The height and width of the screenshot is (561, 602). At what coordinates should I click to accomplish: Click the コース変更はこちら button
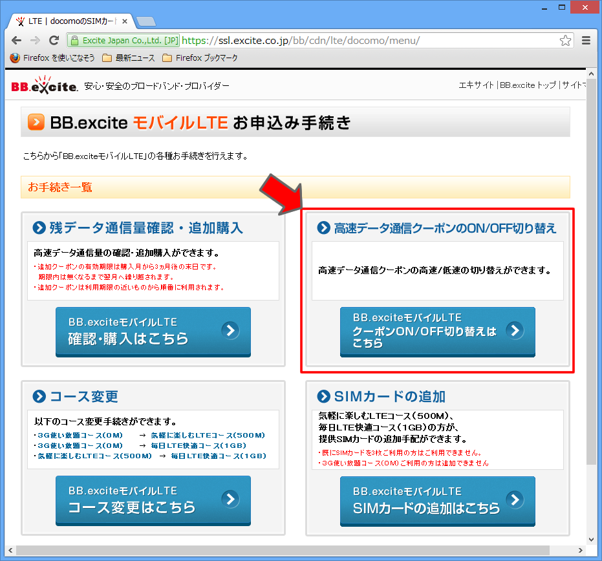coord(153,501)
